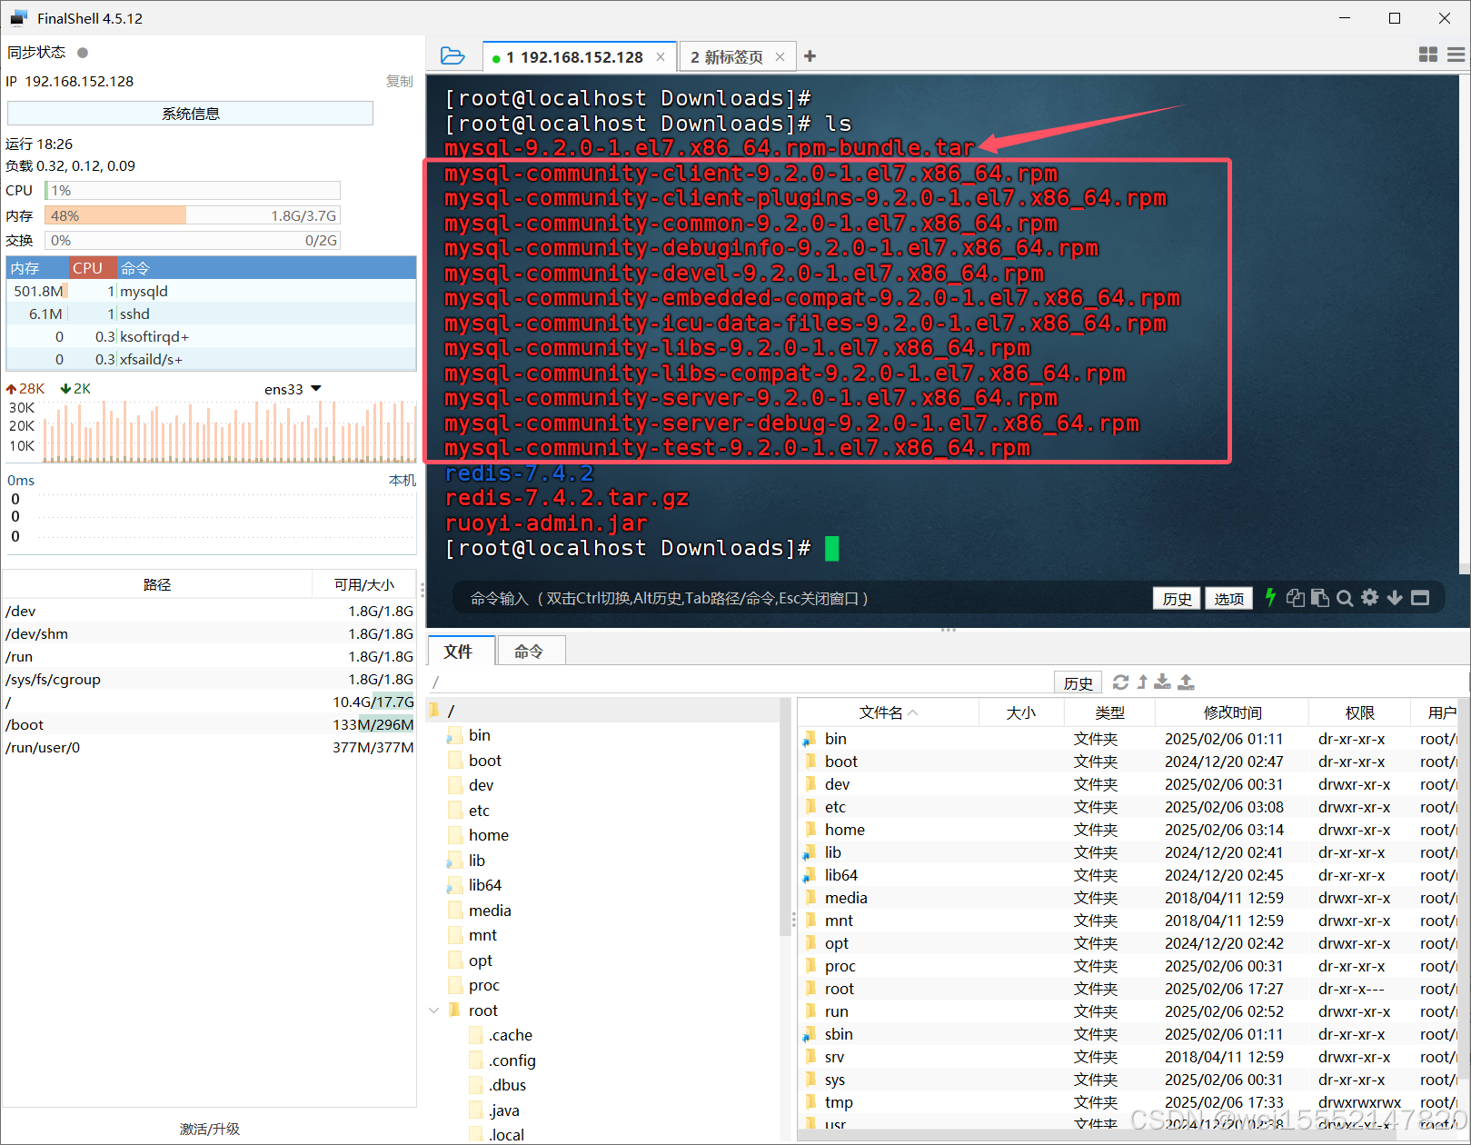Click the green lightning quick command icon
This screenshot has height=1145, width=1471.
(1270, 597)
